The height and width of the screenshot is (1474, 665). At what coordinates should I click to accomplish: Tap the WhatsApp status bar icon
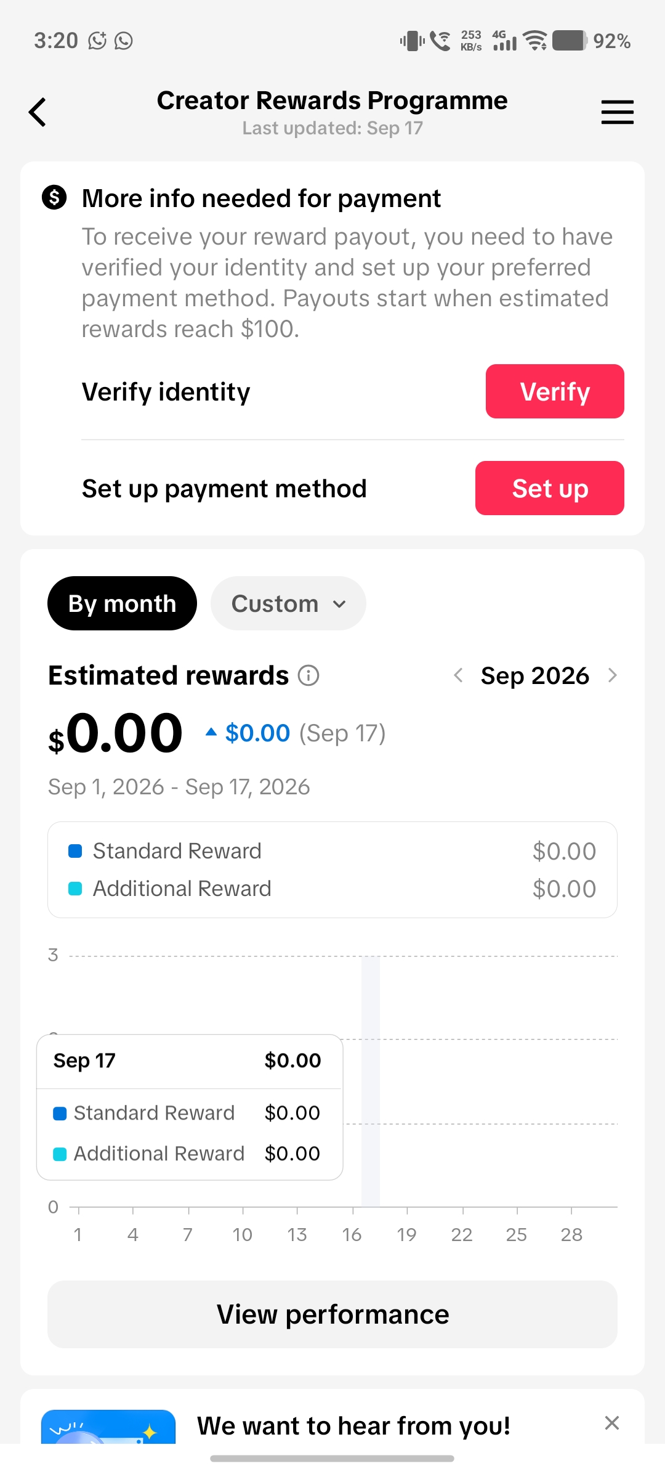click(124, 41)
